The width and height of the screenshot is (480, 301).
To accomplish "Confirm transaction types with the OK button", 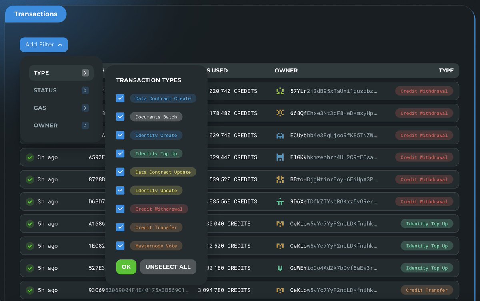I will coord(126,267).
